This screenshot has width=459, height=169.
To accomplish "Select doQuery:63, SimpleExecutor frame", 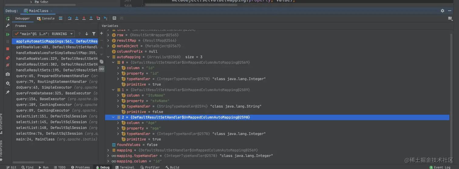I will pos(55,87).
